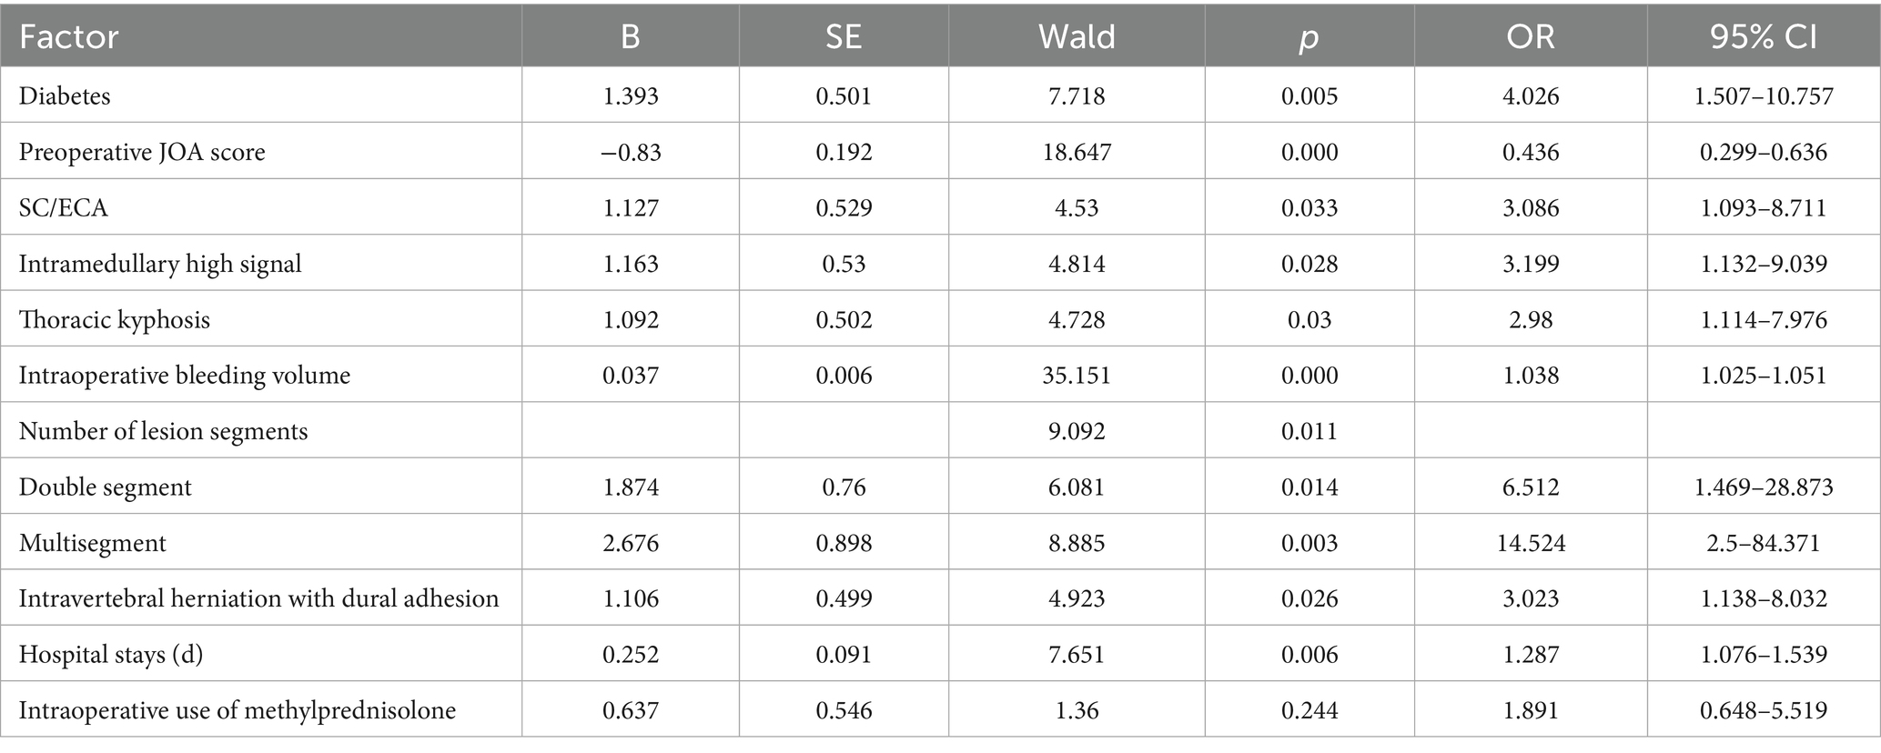Select the Wald column header
The height and width of the screenshot is (753, 1881).
tap(1077, 36)
